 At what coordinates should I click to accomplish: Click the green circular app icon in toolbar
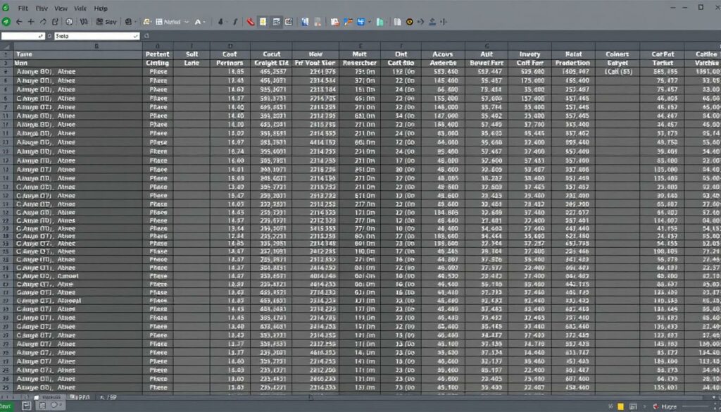pyautogui.click(x=6, y=22)
